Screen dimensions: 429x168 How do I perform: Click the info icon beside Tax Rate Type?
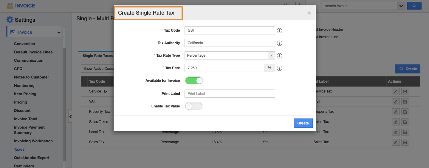(279, 56)
